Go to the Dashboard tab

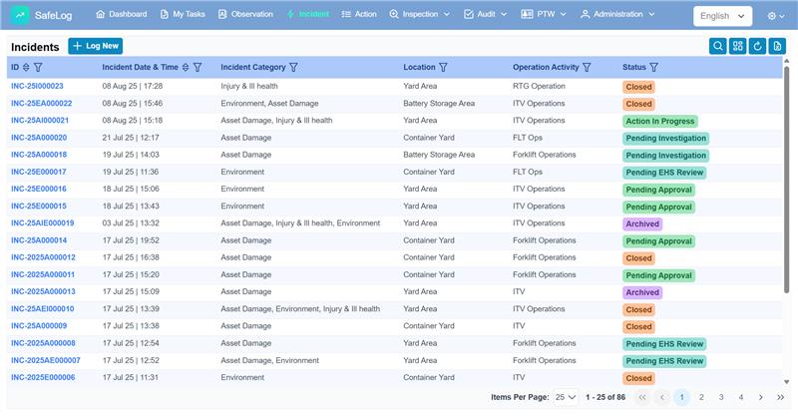coord(121,15)
